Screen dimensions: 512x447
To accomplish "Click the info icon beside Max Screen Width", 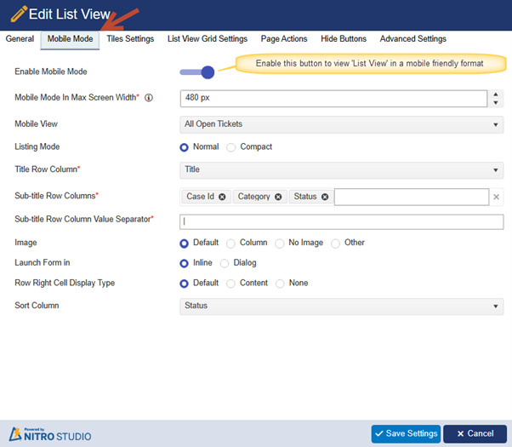I will pos(149,98).
